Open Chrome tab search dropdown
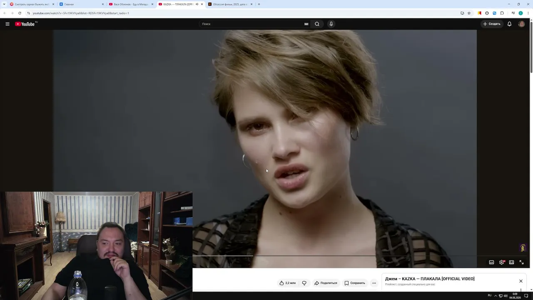Viewport: 533px width, 300px height. pyautogui.click(x=4, y=4)
